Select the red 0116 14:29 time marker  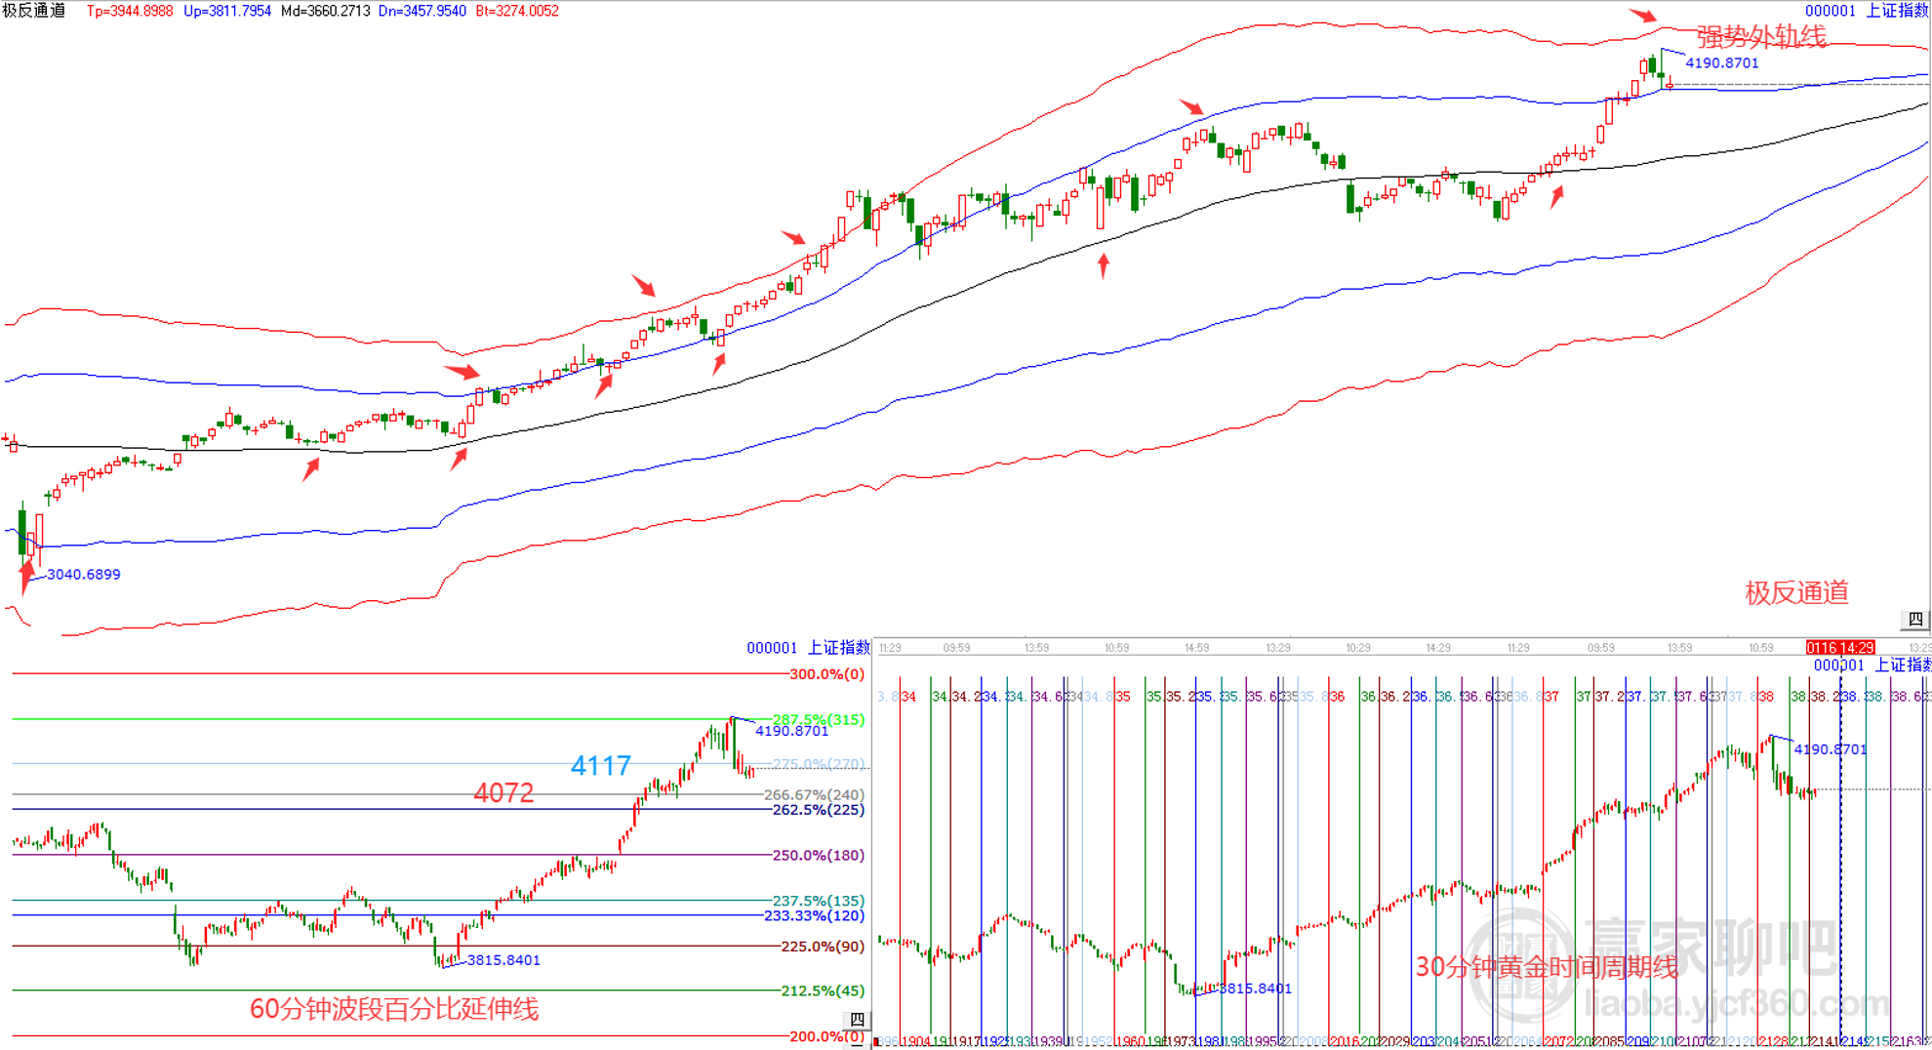tap(1839, 648)
